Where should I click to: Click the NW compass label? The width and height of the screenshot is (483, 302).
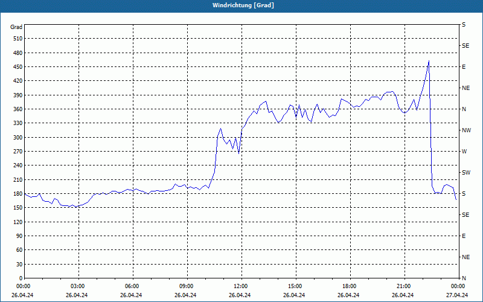(x=466, y=130)
